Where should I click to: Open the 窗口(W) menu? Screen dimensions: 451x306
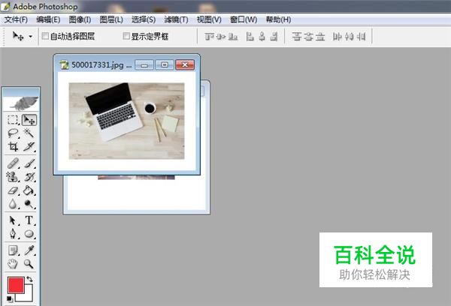(244, 19)
